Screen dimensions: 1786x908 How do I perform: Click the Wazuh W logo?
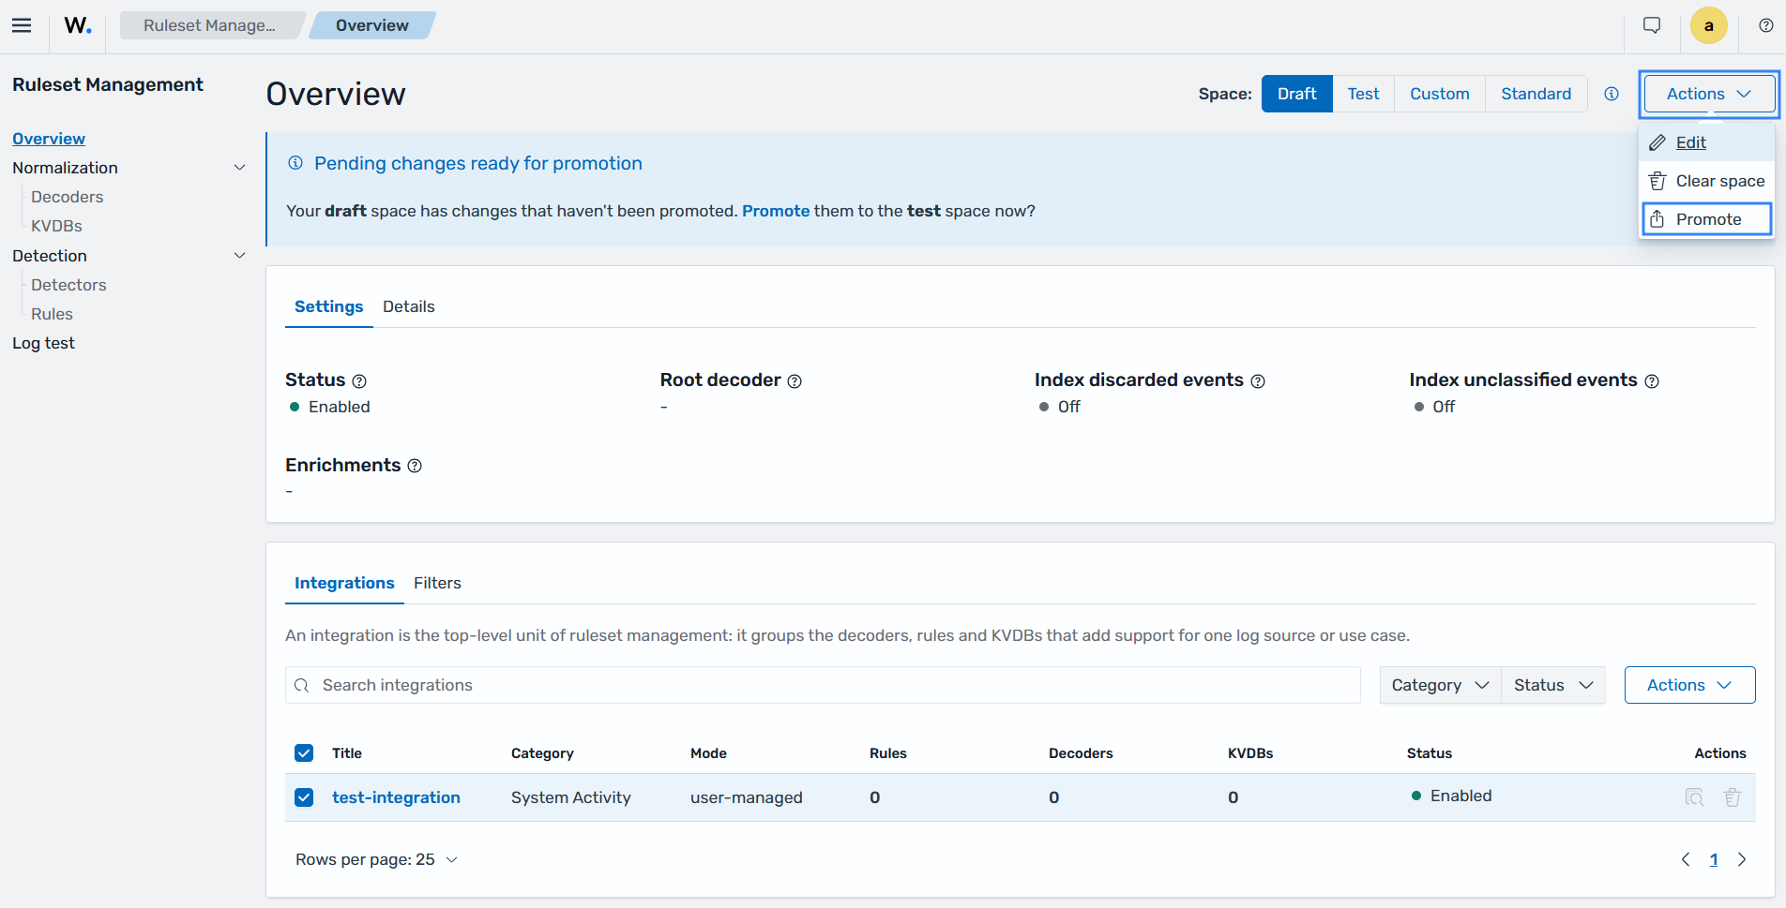[78, 25]
